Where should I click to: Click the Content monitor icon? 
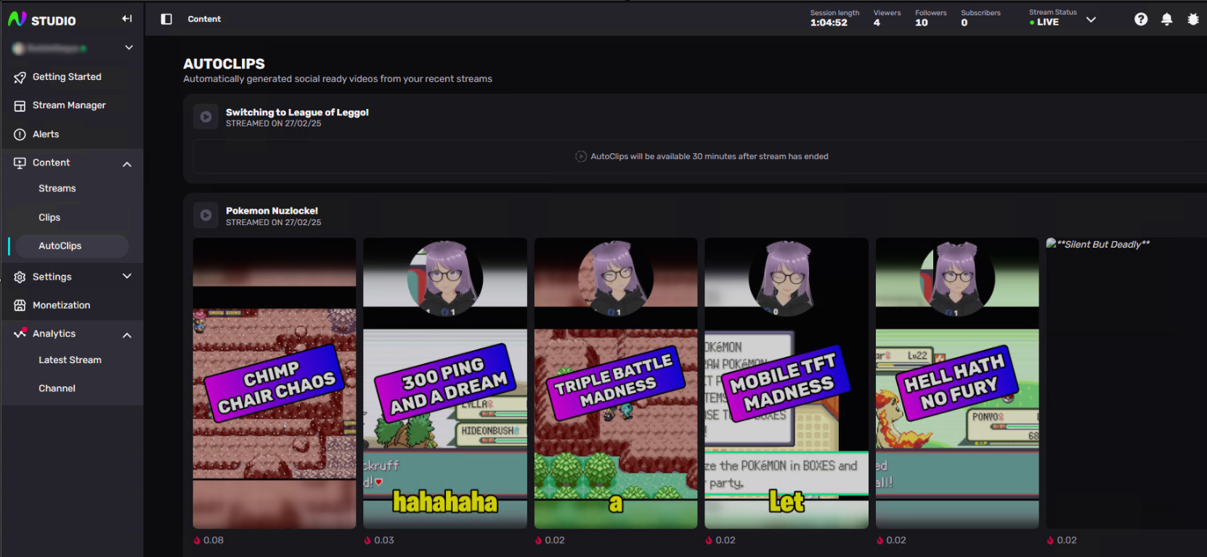tap(20, 163)
